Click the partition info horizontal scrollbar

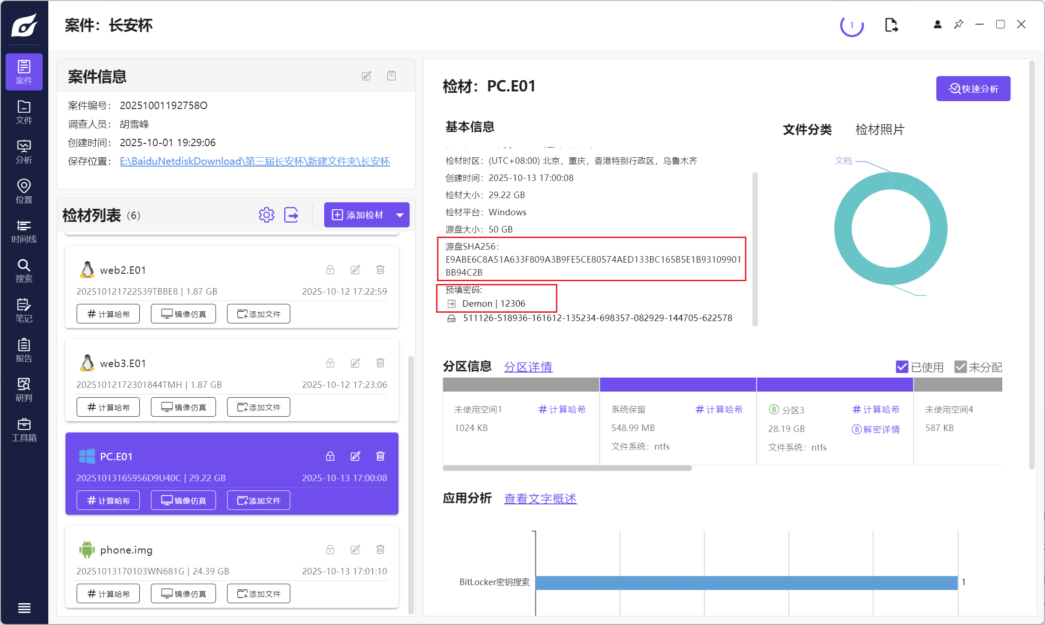click(567, 468)
